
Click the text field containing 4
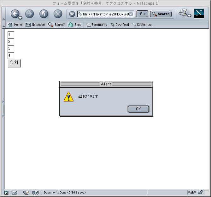(11, 55)
